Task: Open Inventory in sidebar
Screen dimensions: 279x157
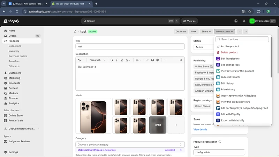Action: (14, 51)
